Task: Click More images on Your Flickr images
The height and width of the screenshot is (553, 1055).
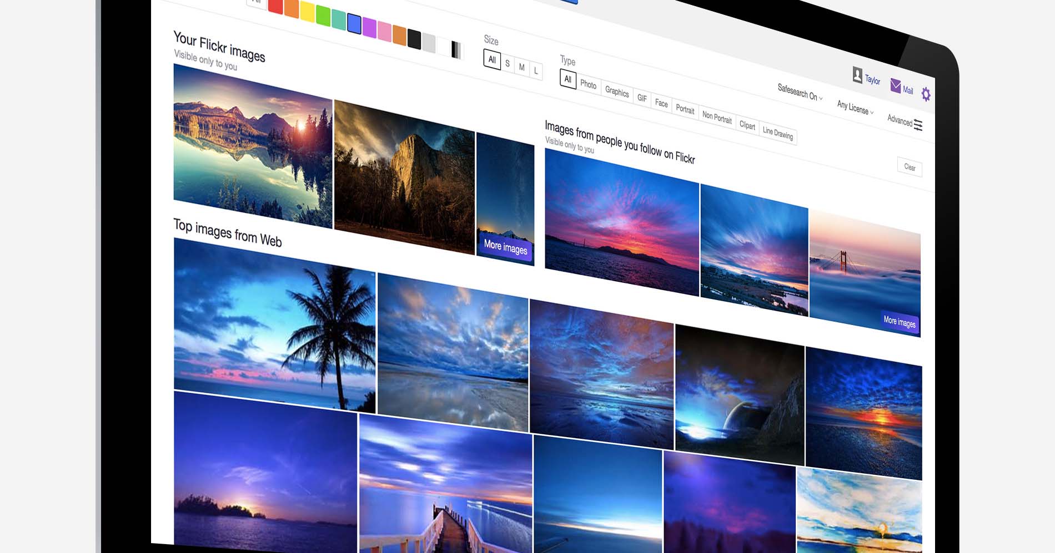Action: pos(505,246)
